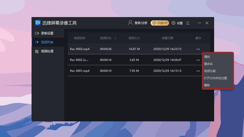Click the 7.95 M size value
This screenshot has width=244, height=137.
[134, 71]
